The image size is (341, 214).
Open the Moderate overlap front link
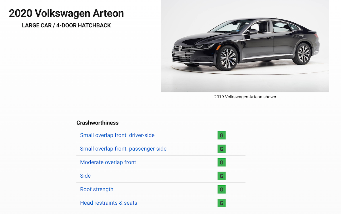[x=108, y=162]
